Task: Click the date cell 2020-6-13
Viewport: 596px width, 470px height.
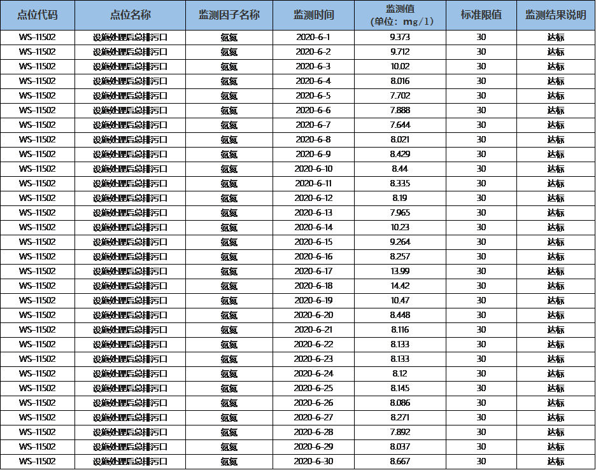Action: 313,213
